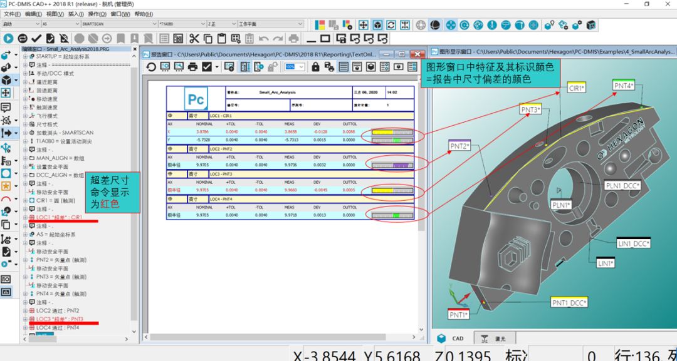Viewport: 677px width, 361px height.
Task: Select the 加载测头 - SMARTSCAN tree item
Action: (x=65, y=133)
